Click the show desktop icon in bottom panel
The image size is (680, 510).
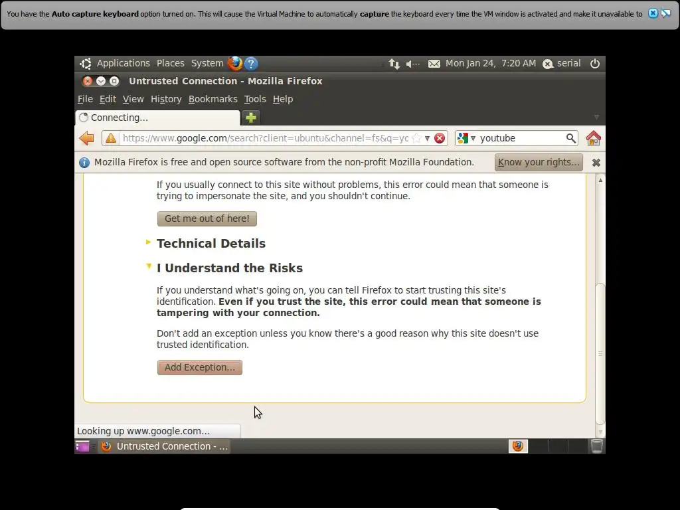point(82,446)
